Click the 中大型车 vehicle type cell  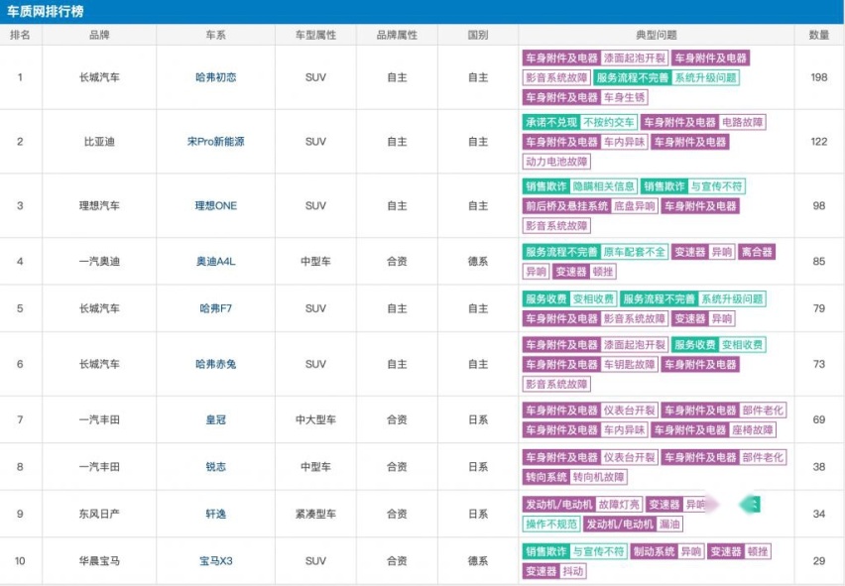point(315,419)
